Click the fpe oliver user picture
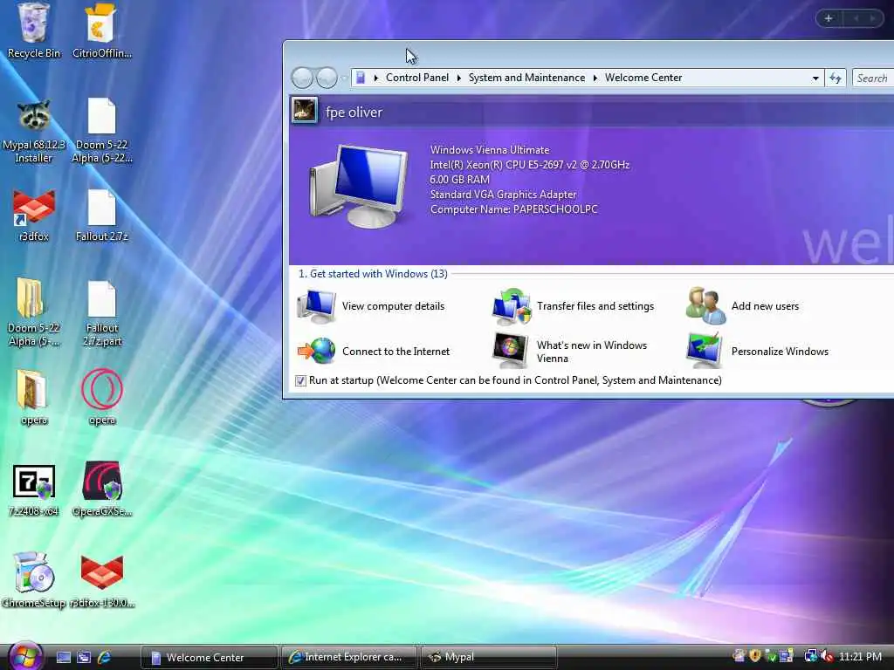Image resolution: width=894 pixels, height=670 pixels. pos(305,111)
